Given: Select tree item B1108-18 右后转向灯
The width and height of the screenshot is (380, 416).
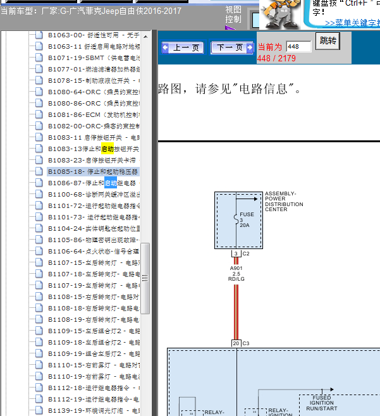Looking at the screenshot, I should (94, 309).
